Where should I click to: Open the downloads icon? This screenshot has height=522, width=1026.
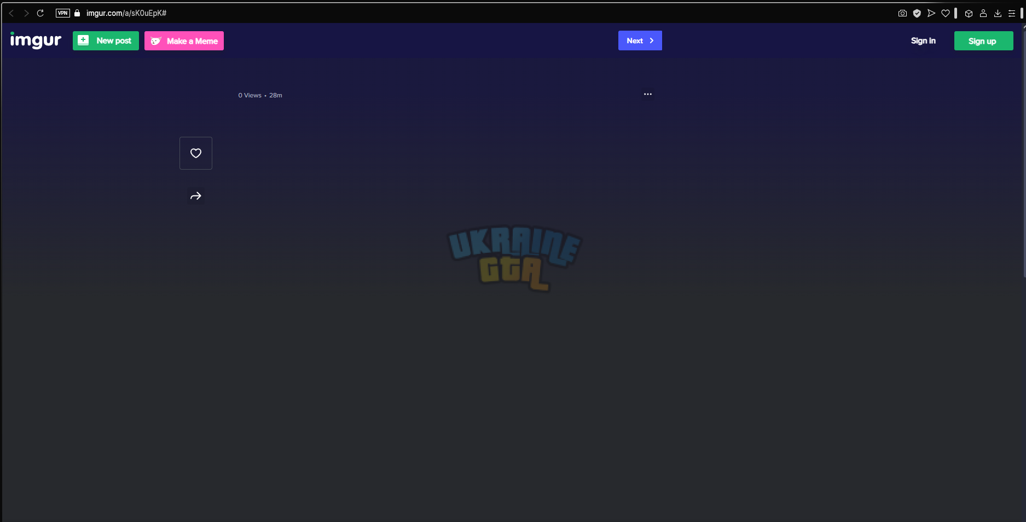(998, 13)
